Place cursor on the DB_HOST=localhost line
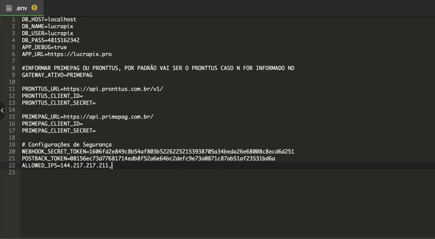This screenshot has width=435, height=239. [x=49, y=20]
